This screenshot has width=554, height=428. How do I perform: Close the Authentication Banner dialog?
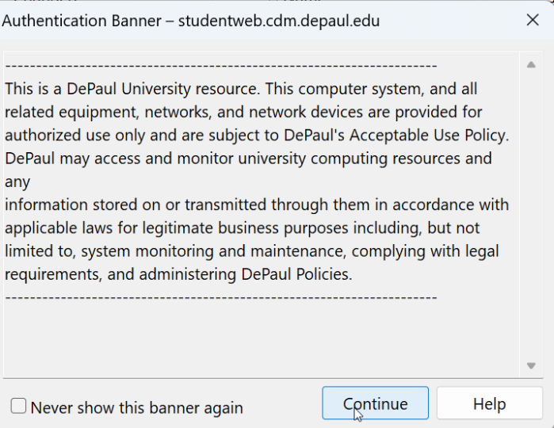click(x=533, y=21)
